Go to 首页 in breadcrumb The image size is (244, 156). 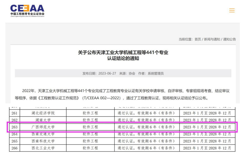coord(198,39)
